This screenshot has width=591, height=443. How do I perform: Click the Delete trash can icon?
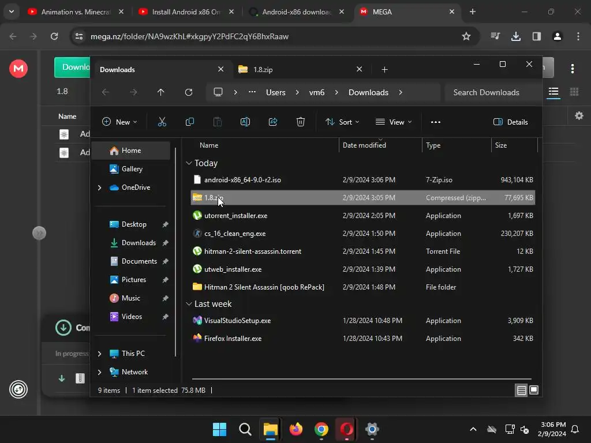coord(300,122)
